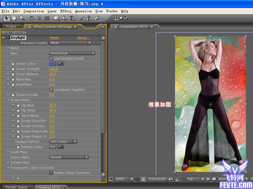Open Show Channel RGB icon
253x189 pixels.
(x=183, y=179)
